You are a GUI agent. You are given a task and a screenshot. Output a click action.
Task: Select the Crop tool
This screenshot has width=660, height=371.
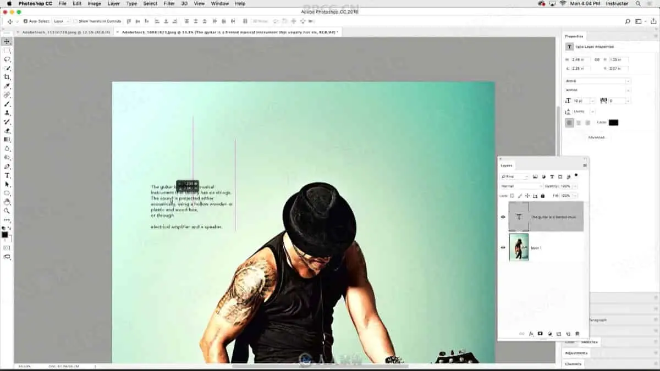pyautogui.click(x=7, y=77)
